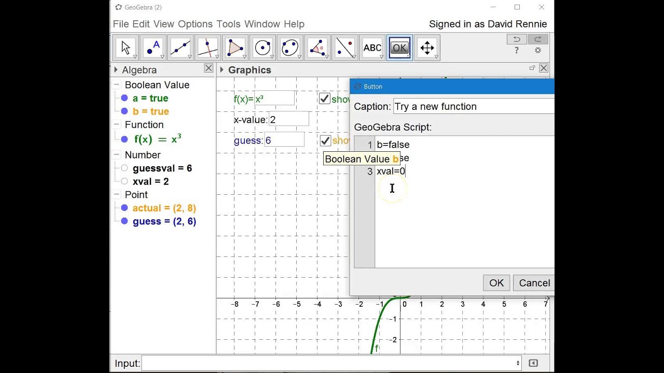Open the Edit menu
664x373 pixels.
[141, 24]
